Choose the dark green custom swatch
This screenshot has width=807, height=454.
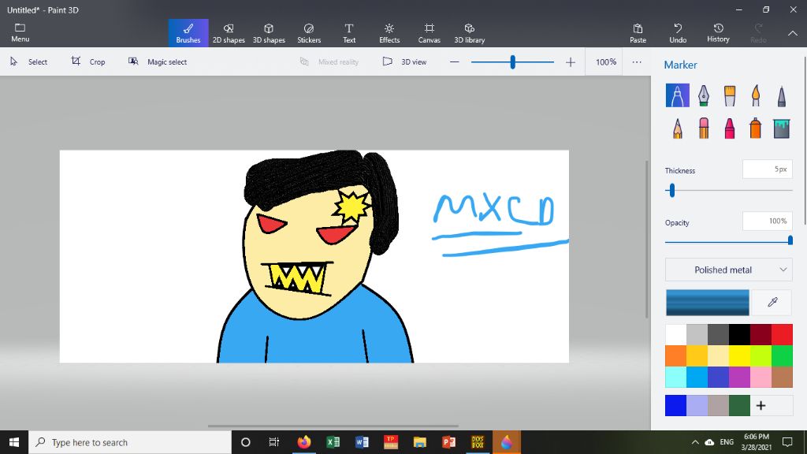[x=739, y=406]
